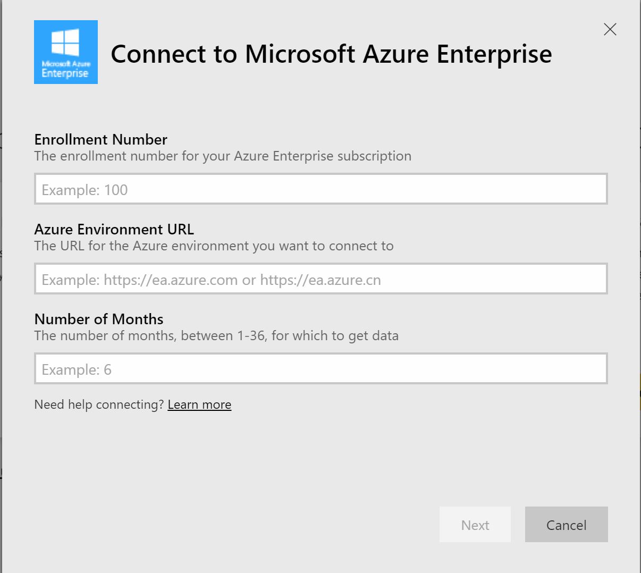Click the Microsoft Azure Enterprise logo icon

66,52
